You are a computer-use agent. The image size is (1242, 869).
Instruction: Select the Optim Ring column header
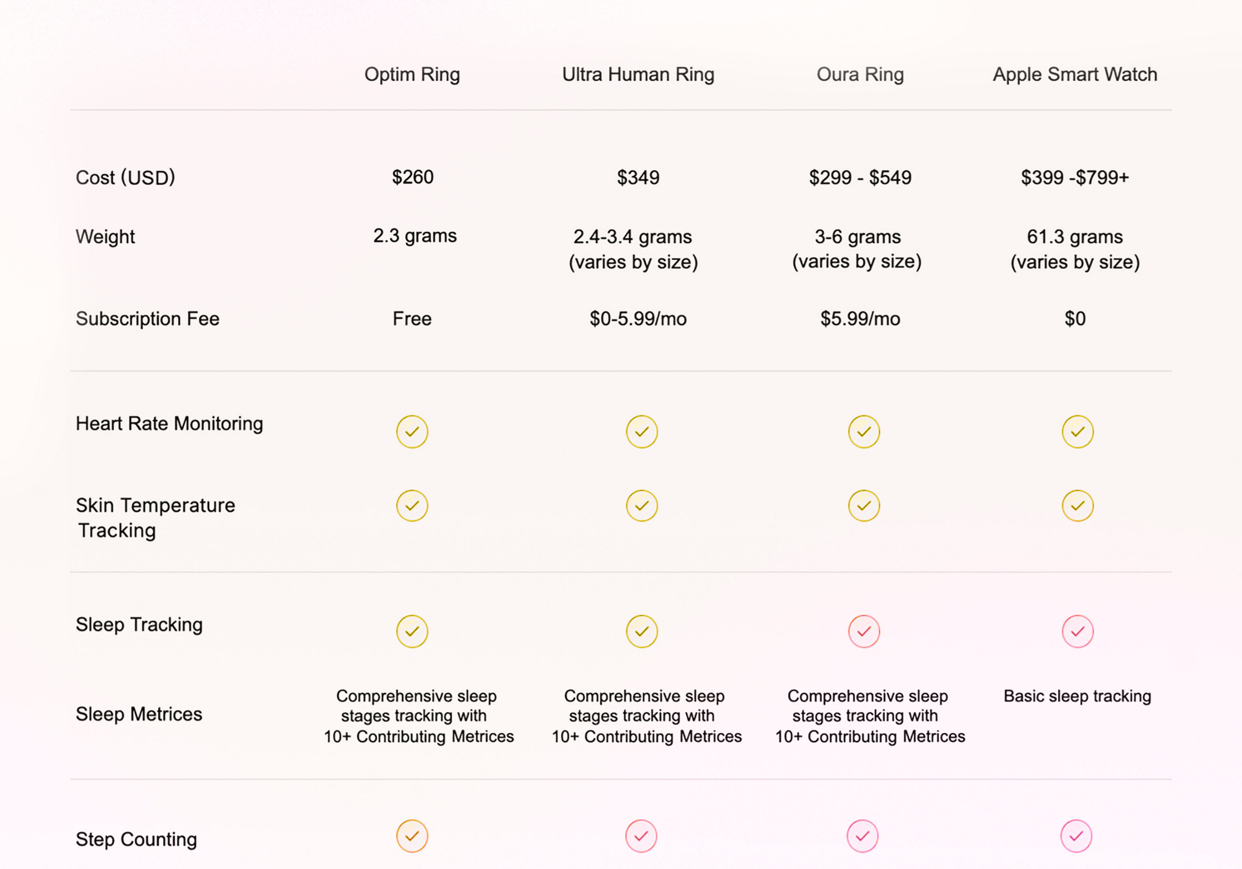[x=412, y=74]
